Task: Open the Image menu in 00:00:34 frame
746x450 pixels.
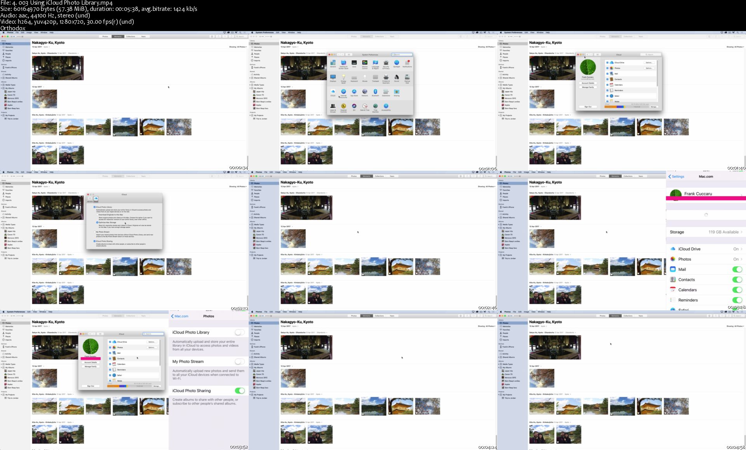Action: [x=29, y=33]
